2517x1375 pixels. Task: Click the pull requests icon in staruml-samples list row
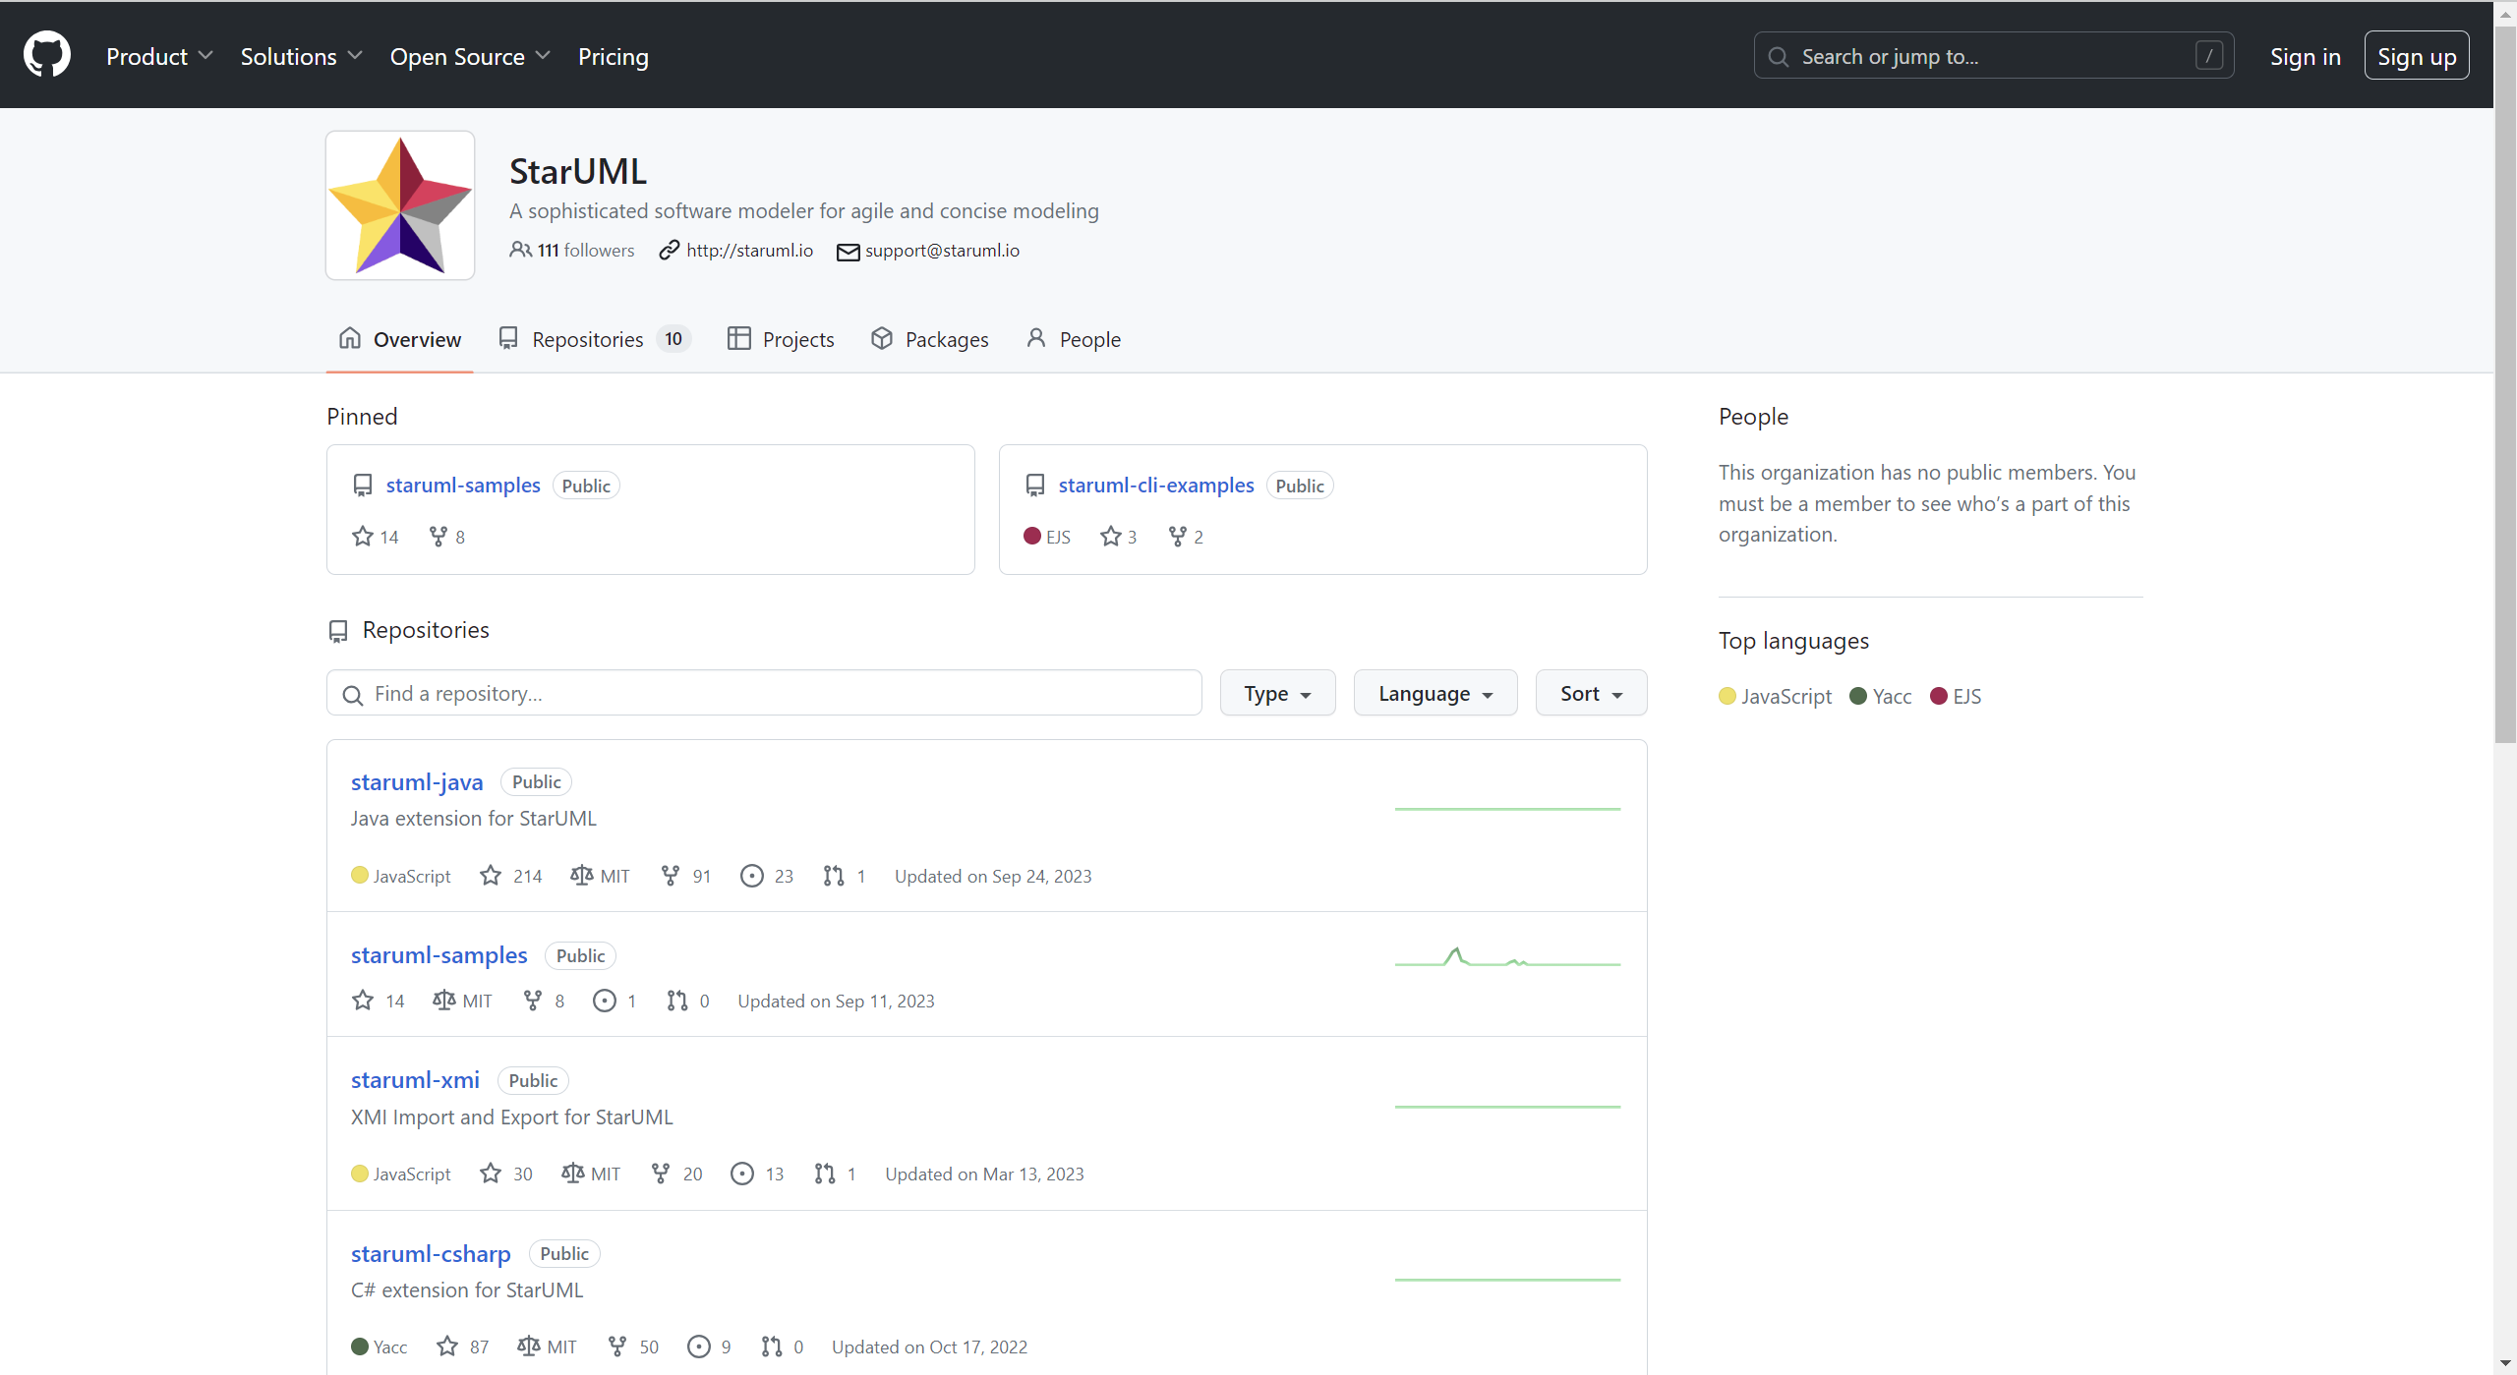pyautogui.click(x=677, y=1001)
